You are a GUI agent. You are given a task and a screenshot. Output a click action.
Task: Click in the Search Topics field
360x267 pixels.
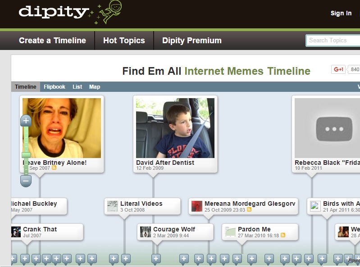click(x=333, y=41)
